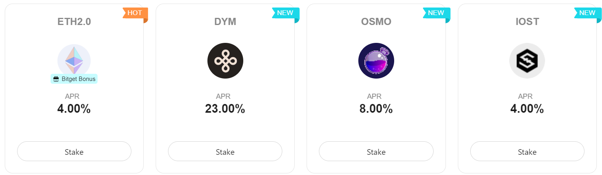
Task: Click the NEW ribbon on DYM card
Action: pos(285,13)
